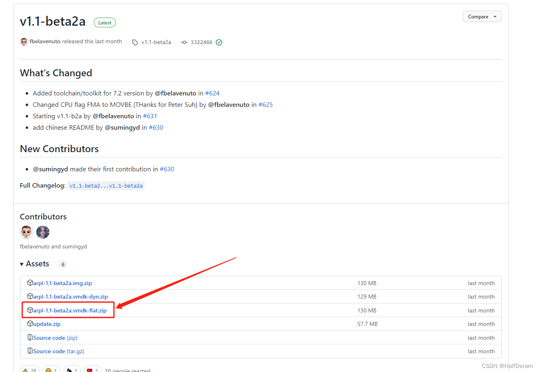This screenshot has height=372, width=539.
Task: Click the thumbs-up reaction with 28
Action: pyautogui.click(x=30, y=370)
